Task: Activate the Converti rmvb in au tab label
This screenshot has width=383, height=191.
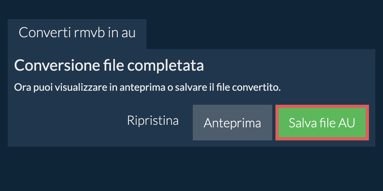Action: point(77,33)
